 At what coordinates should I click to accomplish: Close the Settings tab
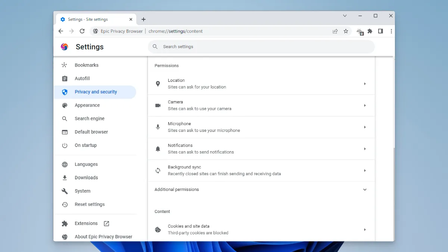[131, 19]
